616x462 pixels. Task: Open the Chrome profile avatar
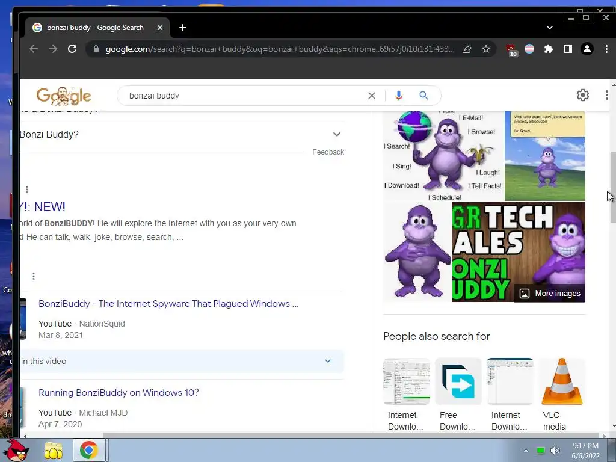587,49
